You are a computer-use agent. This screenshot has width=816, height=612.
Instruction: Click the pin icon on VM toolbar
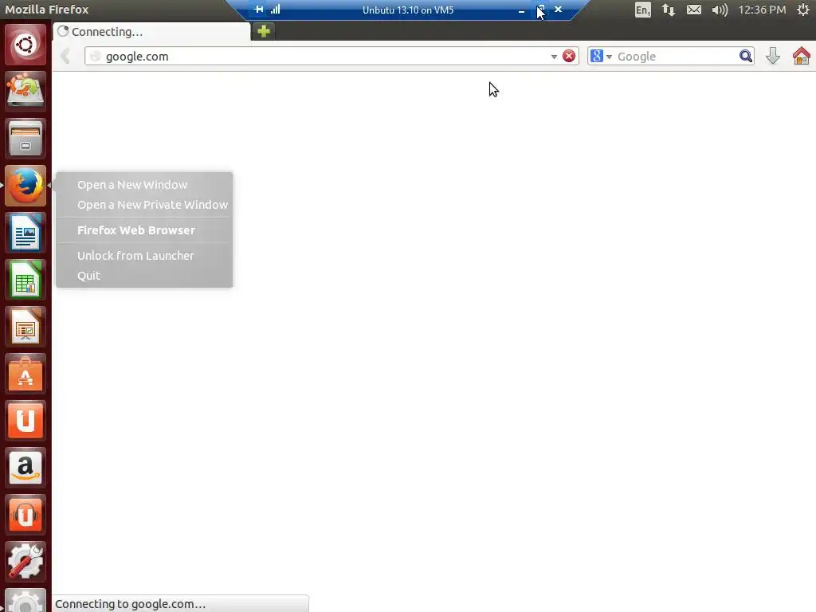point(259,10)
